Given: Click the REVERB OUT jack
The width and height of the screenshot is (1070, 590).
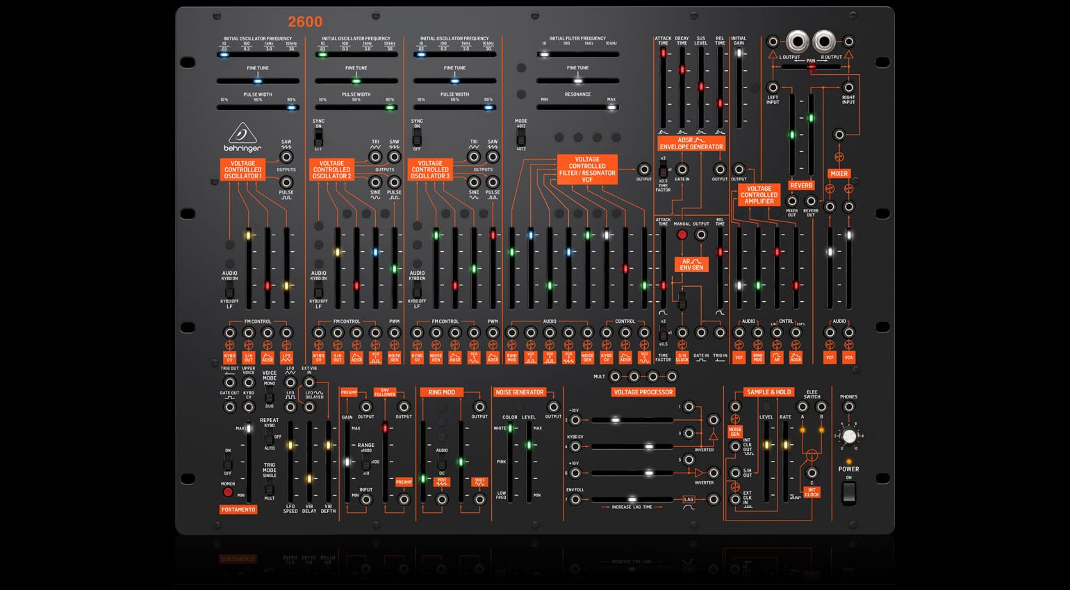Looking at the screenshot, I should point(811,201).
